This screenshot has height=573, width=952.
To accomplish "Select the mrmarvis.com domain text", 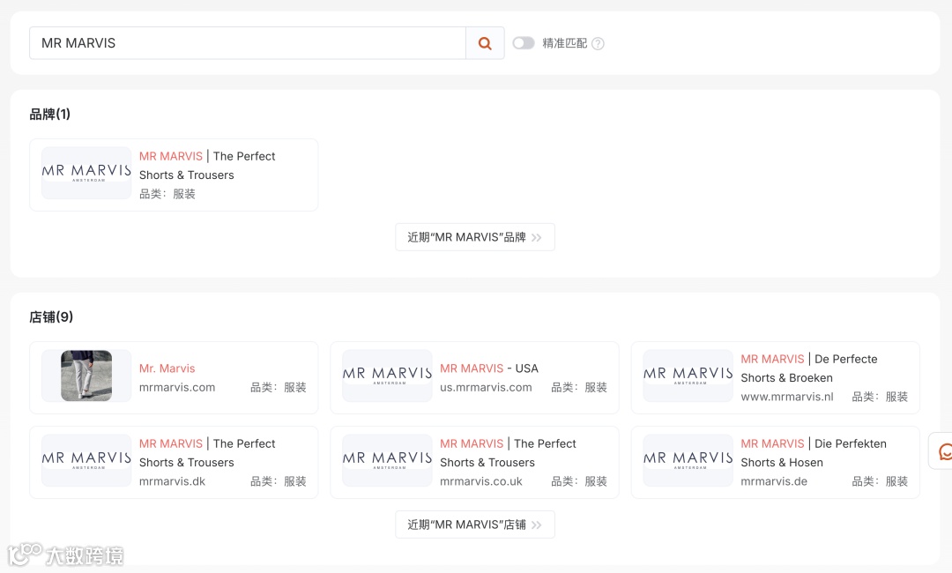I will tap(176, 387).
